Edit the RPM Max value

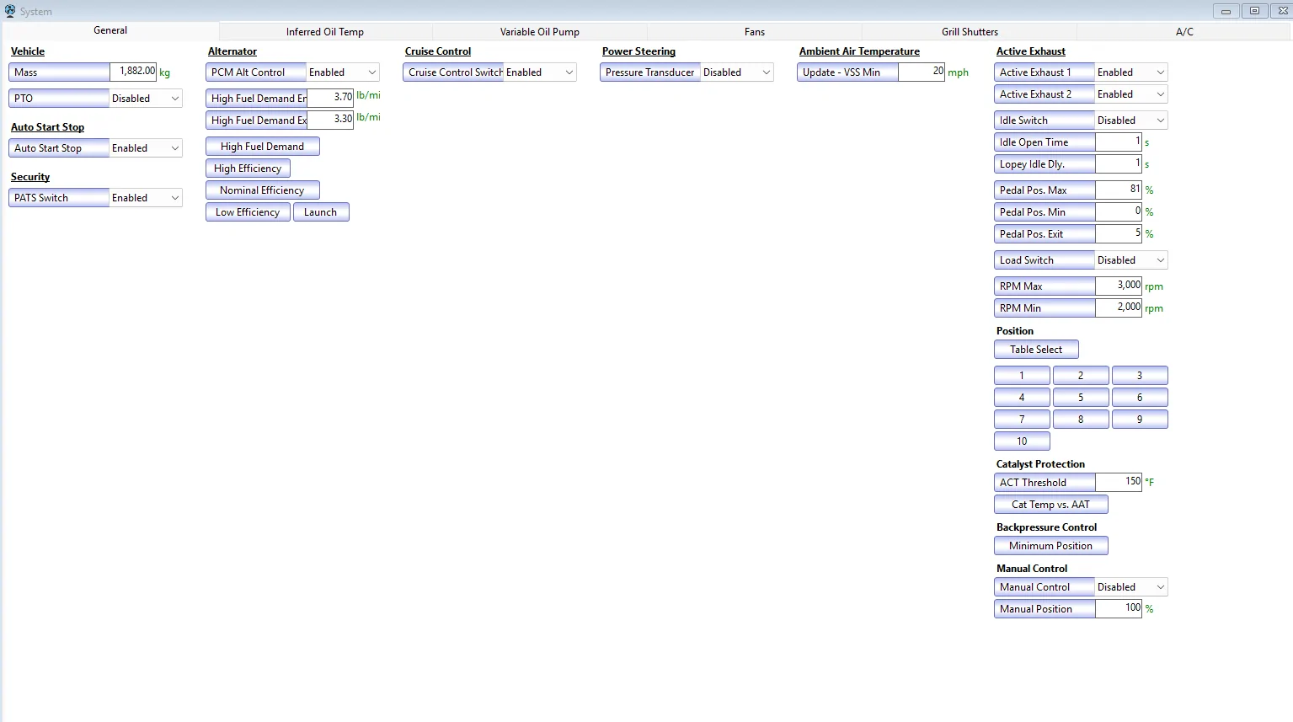coord(1119,286)
